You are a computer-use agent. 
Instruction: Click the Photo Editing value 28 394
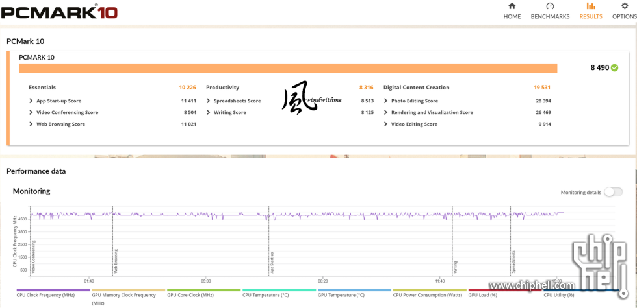(543, 101)
